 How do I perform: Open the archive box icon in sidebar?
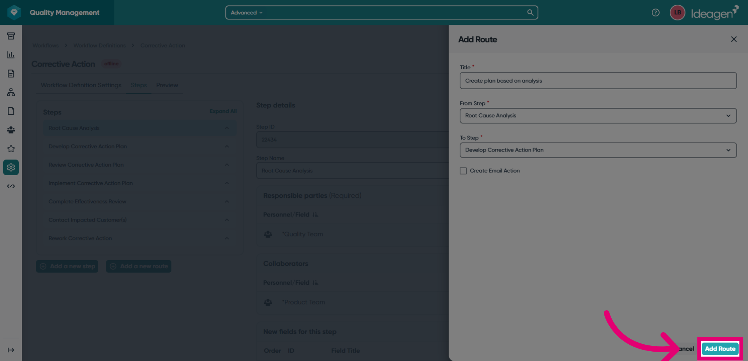[11, 36]
